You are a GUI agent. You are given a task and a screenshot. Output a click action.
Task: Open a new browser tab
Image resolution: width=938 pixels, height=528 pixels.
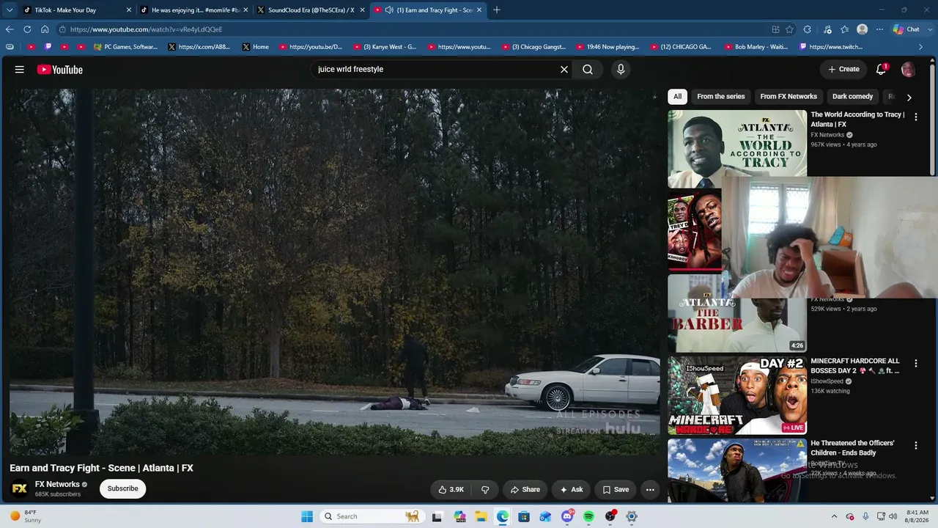(x=497, y=10)
